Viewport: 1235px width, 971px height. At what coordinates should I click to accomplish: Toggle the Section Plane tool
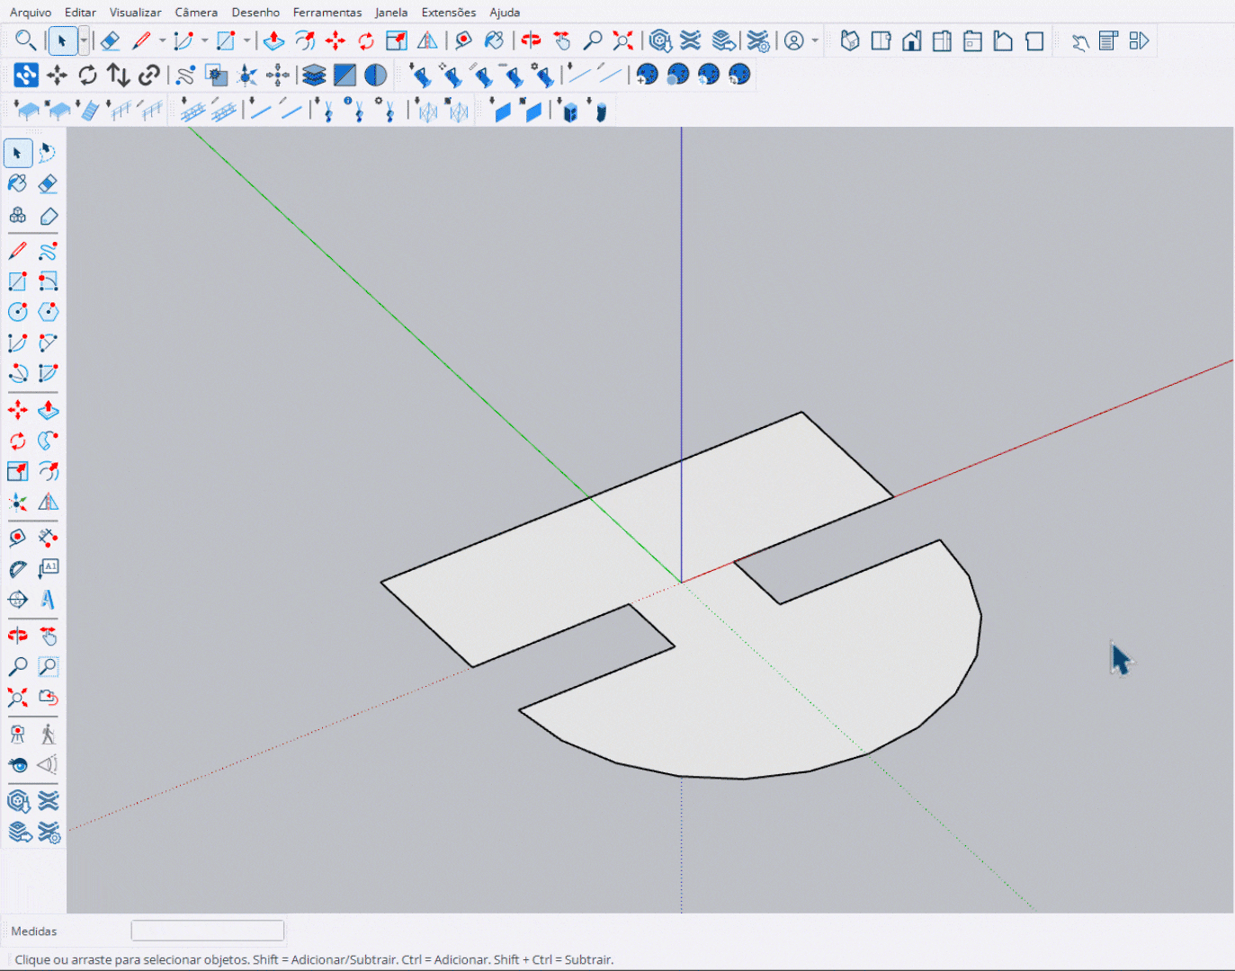click(x=17, y=599)
